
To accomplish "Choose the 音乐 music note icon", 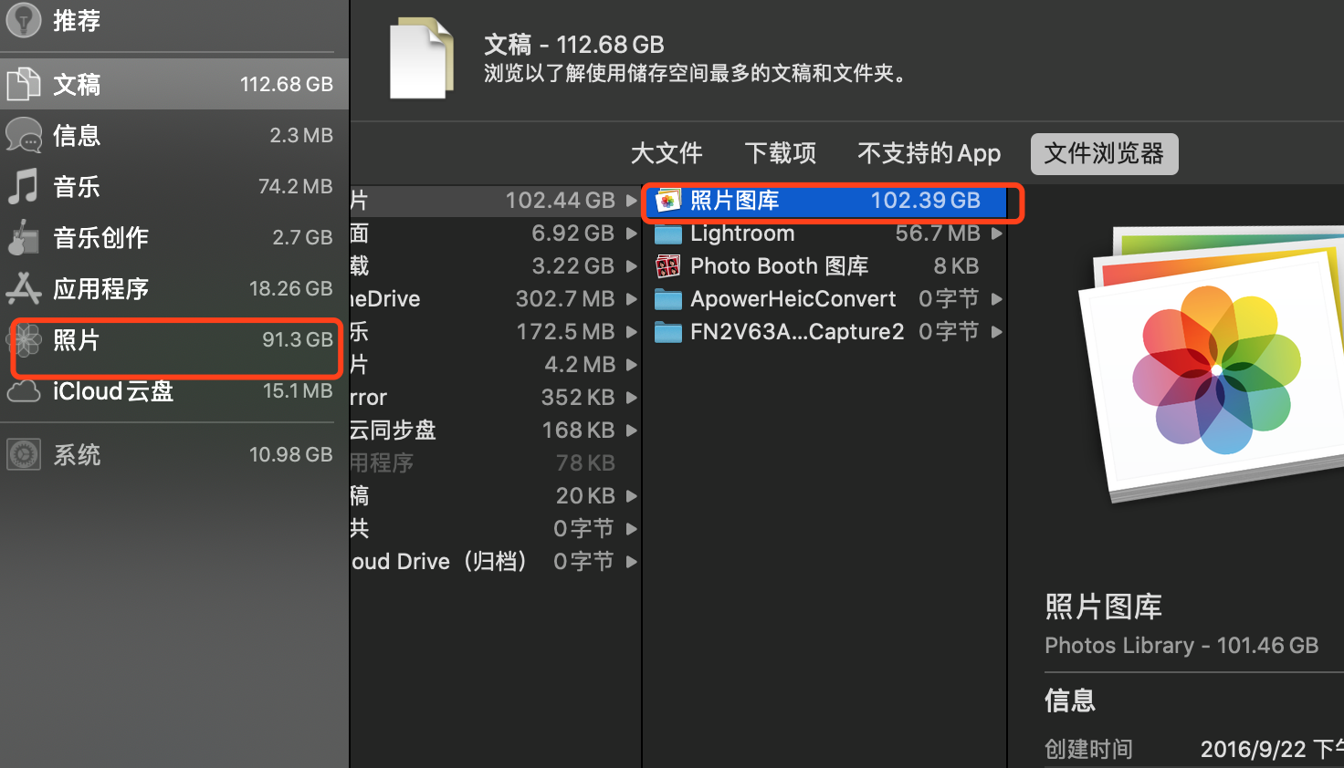I will 24,186.
